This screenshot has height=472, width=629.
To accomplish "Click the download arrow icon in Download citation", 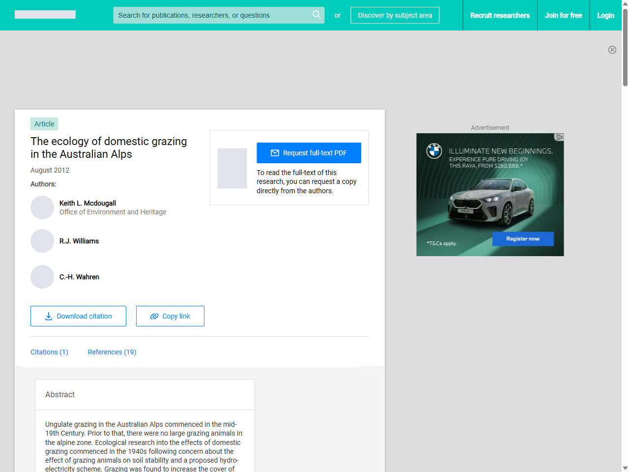I will pos(48,316).
